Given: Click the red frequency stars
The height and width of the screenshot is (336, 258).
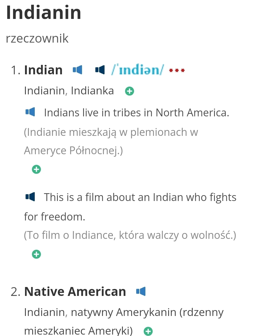Looking at the screenshot, I should tap(177, 71).
